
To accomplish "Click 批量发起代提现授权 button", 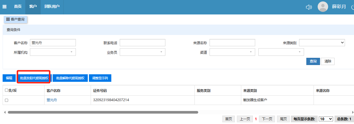I will [x=34, y=78].
